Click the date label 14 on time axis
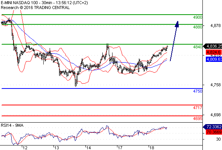 88,148
